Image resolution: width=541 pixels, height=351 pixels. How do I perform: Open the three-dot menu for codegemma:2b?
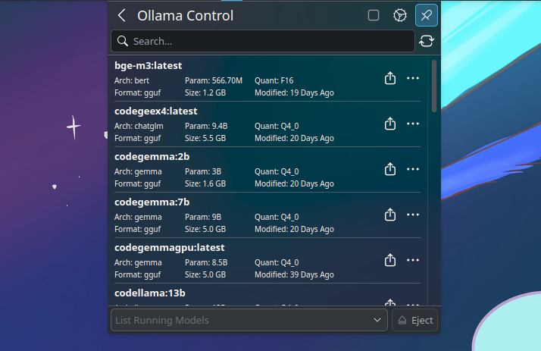click(x=413, y=169)
